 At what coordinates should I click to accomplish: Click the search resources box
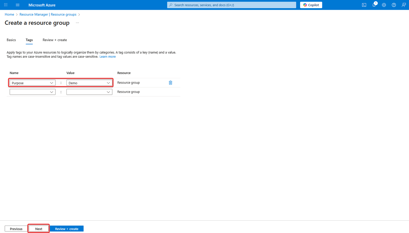(231, 5)
